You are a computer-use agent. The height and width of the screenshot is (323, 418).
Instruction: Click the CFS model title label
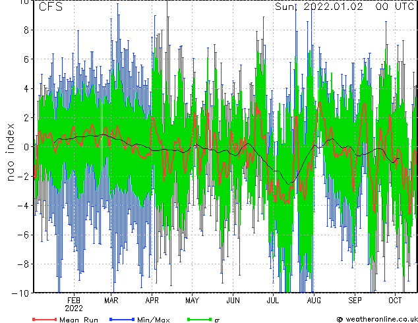(x=51, y=7)
